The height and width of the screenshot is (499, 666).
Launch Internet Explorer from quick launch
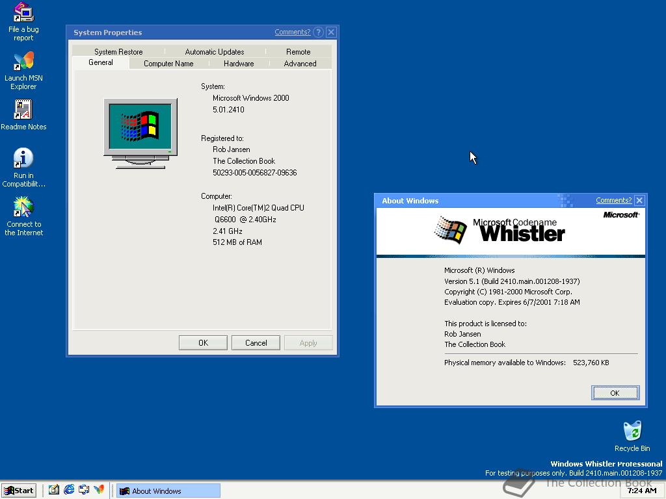(69, 490)
